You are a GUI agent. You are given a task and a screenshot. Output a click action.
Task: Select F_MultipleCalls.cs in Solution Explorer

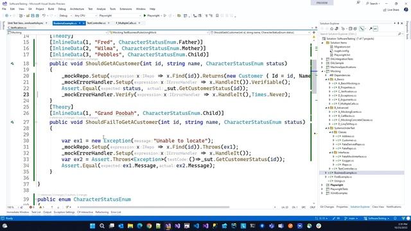click(x=348, y=104)
